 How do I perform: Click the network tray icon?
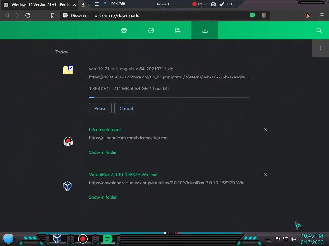pos(286,239)
